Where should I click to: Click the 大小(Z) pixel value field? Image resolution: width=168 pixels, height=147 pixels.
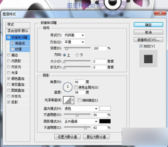click(x=100, y=61)
